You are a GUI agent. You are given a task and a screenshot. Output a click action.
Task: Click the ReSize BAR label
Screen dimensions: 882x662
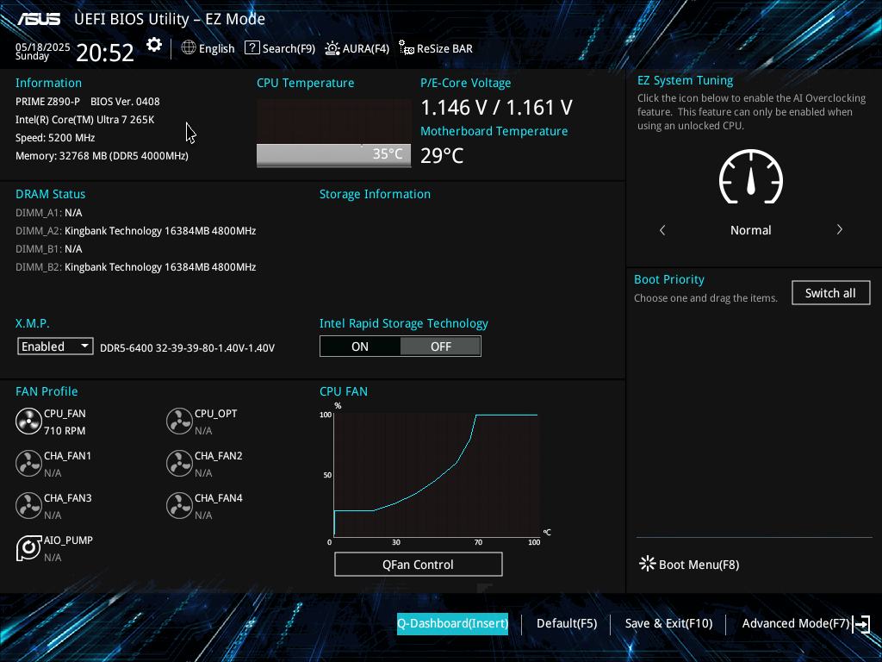(x=444, y=48)
